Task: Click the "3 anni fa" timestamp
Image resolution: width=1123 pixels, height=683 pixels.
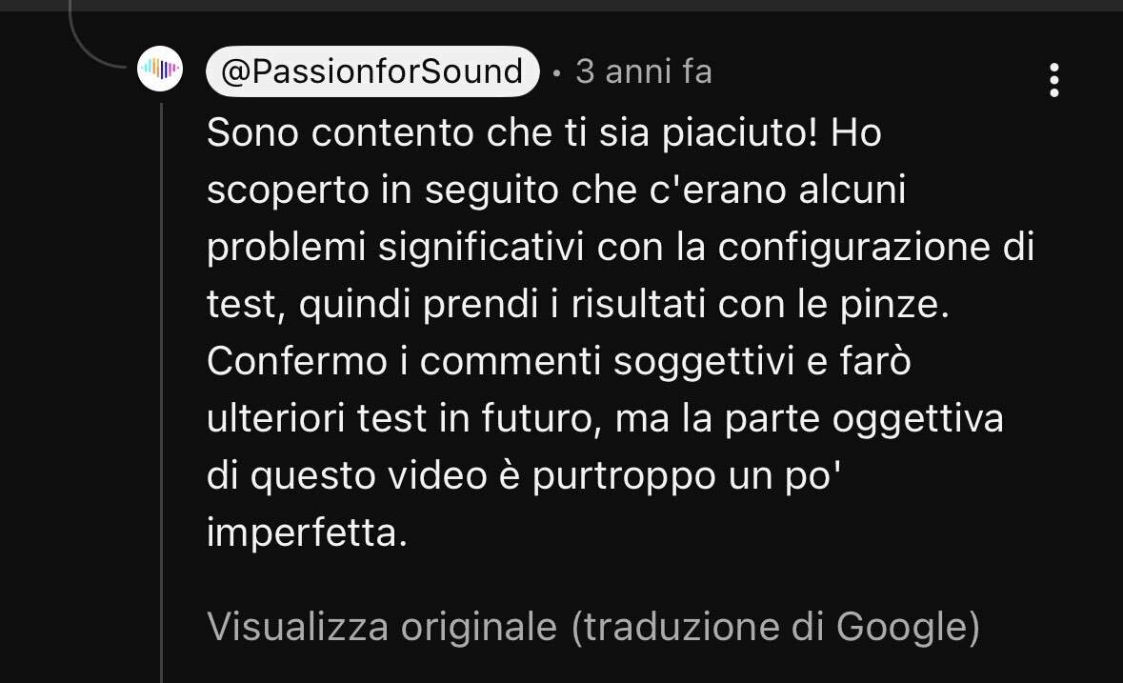Action: coord(644,71)
